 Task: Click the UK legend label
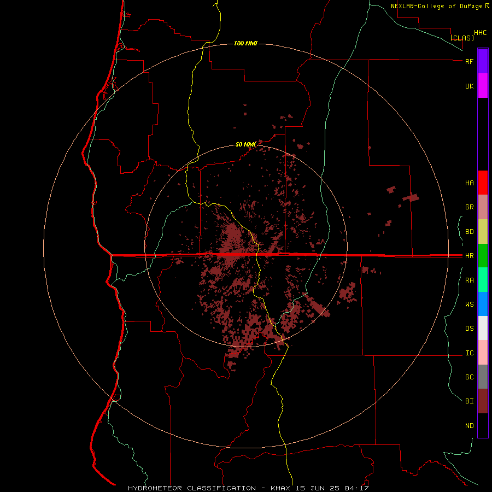(469, 86)
